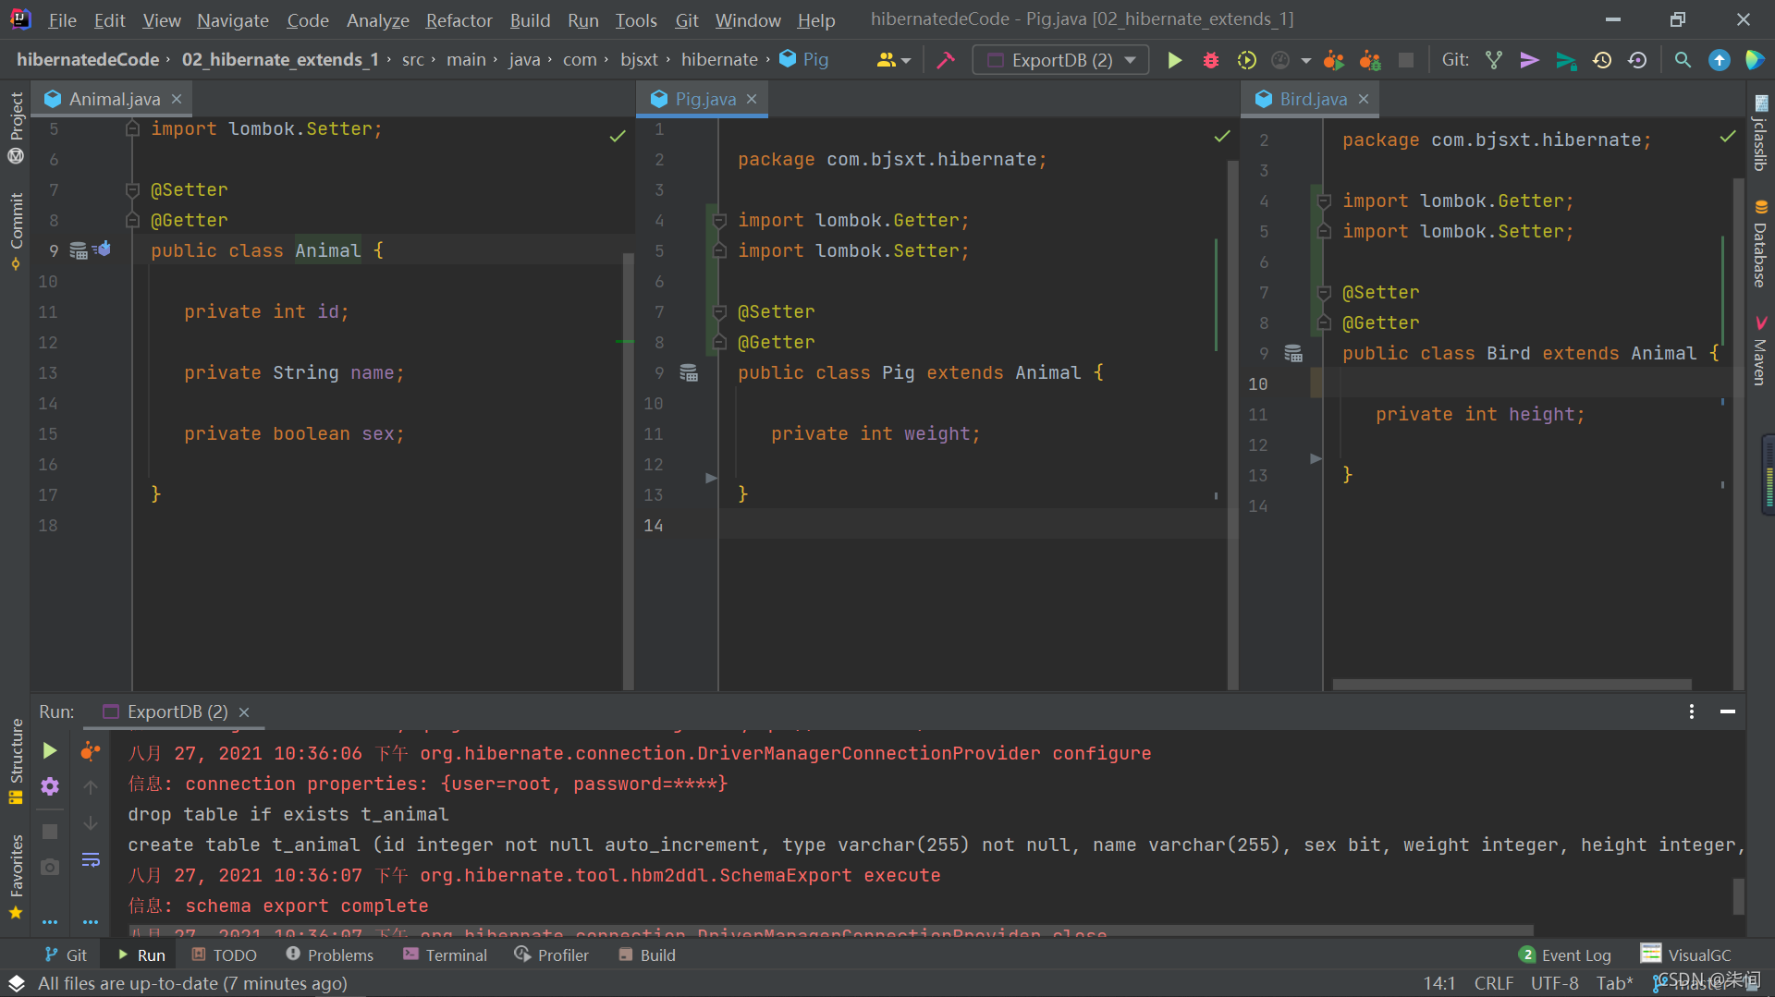Open Run panel options kebab menu
The image size is (1775, 997).
(1691, 711)
